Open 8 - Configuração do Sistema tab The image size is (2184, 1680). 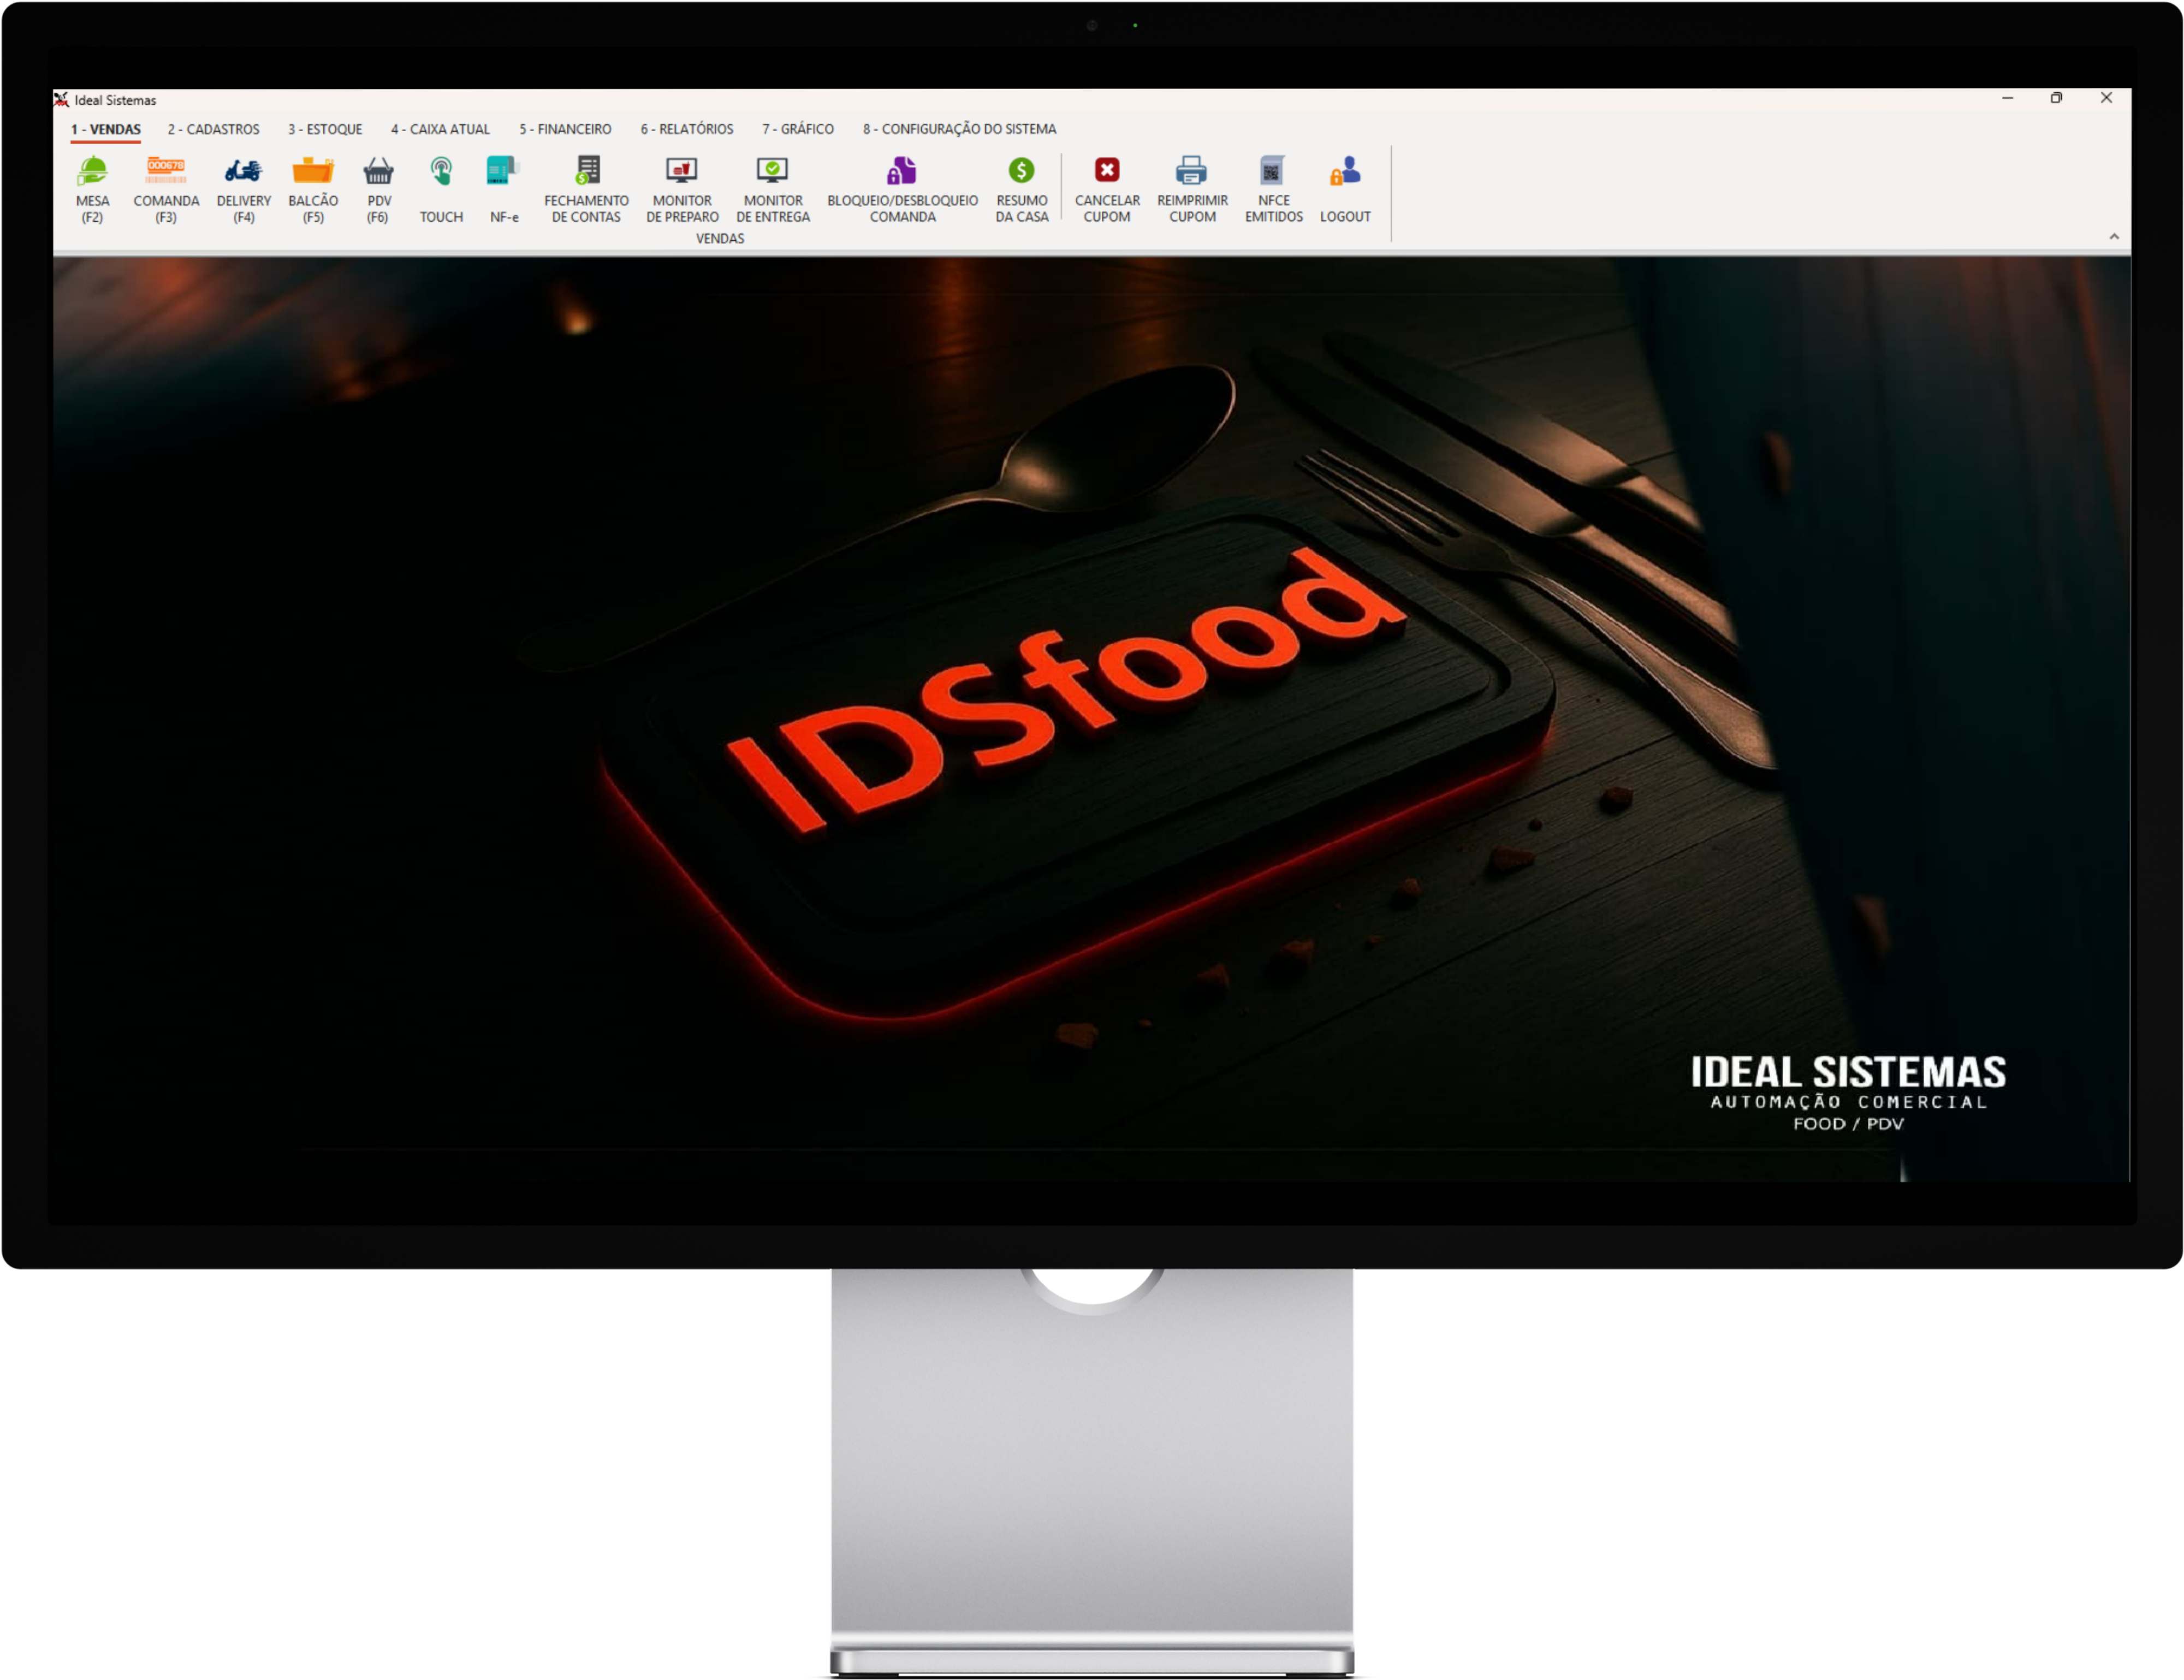959,129
